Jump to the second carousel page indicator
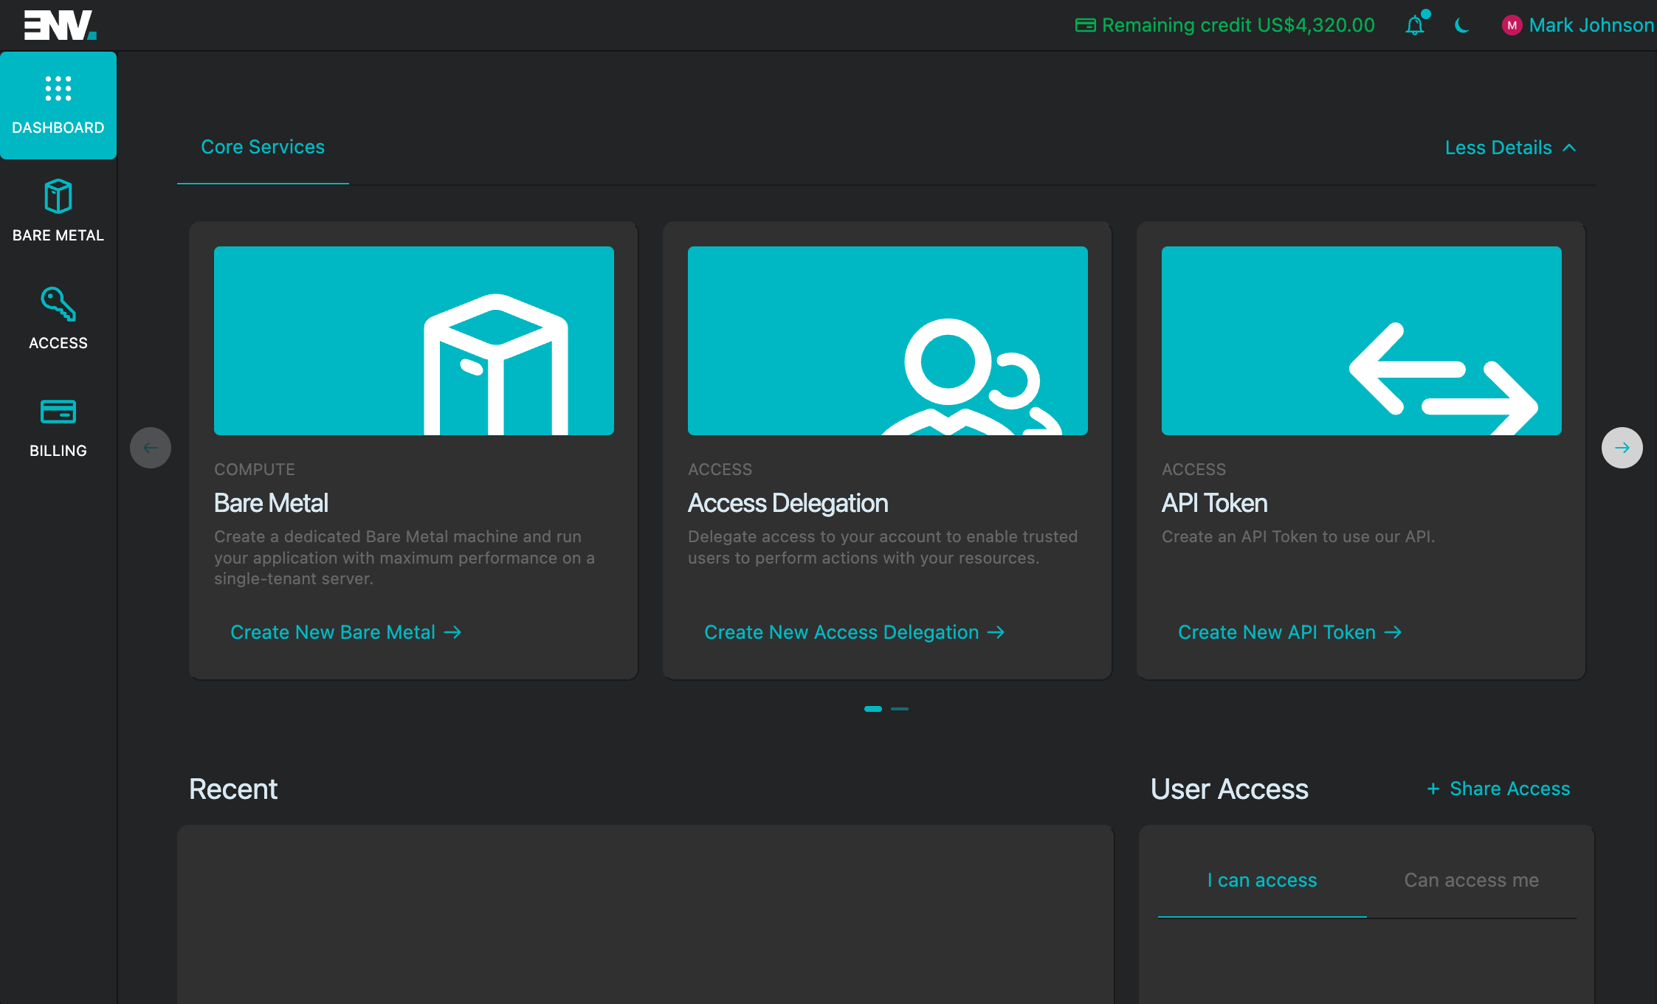This screenshot has height=1004, width=1657. 900,709
